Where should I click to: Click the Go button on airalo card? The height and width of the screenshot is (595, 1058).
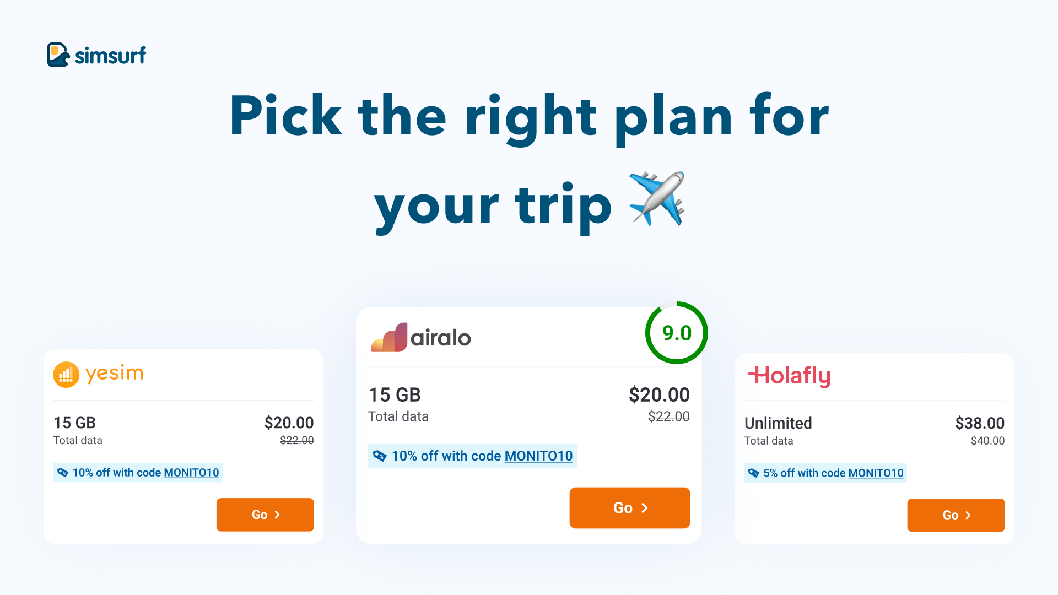point(629,508)
